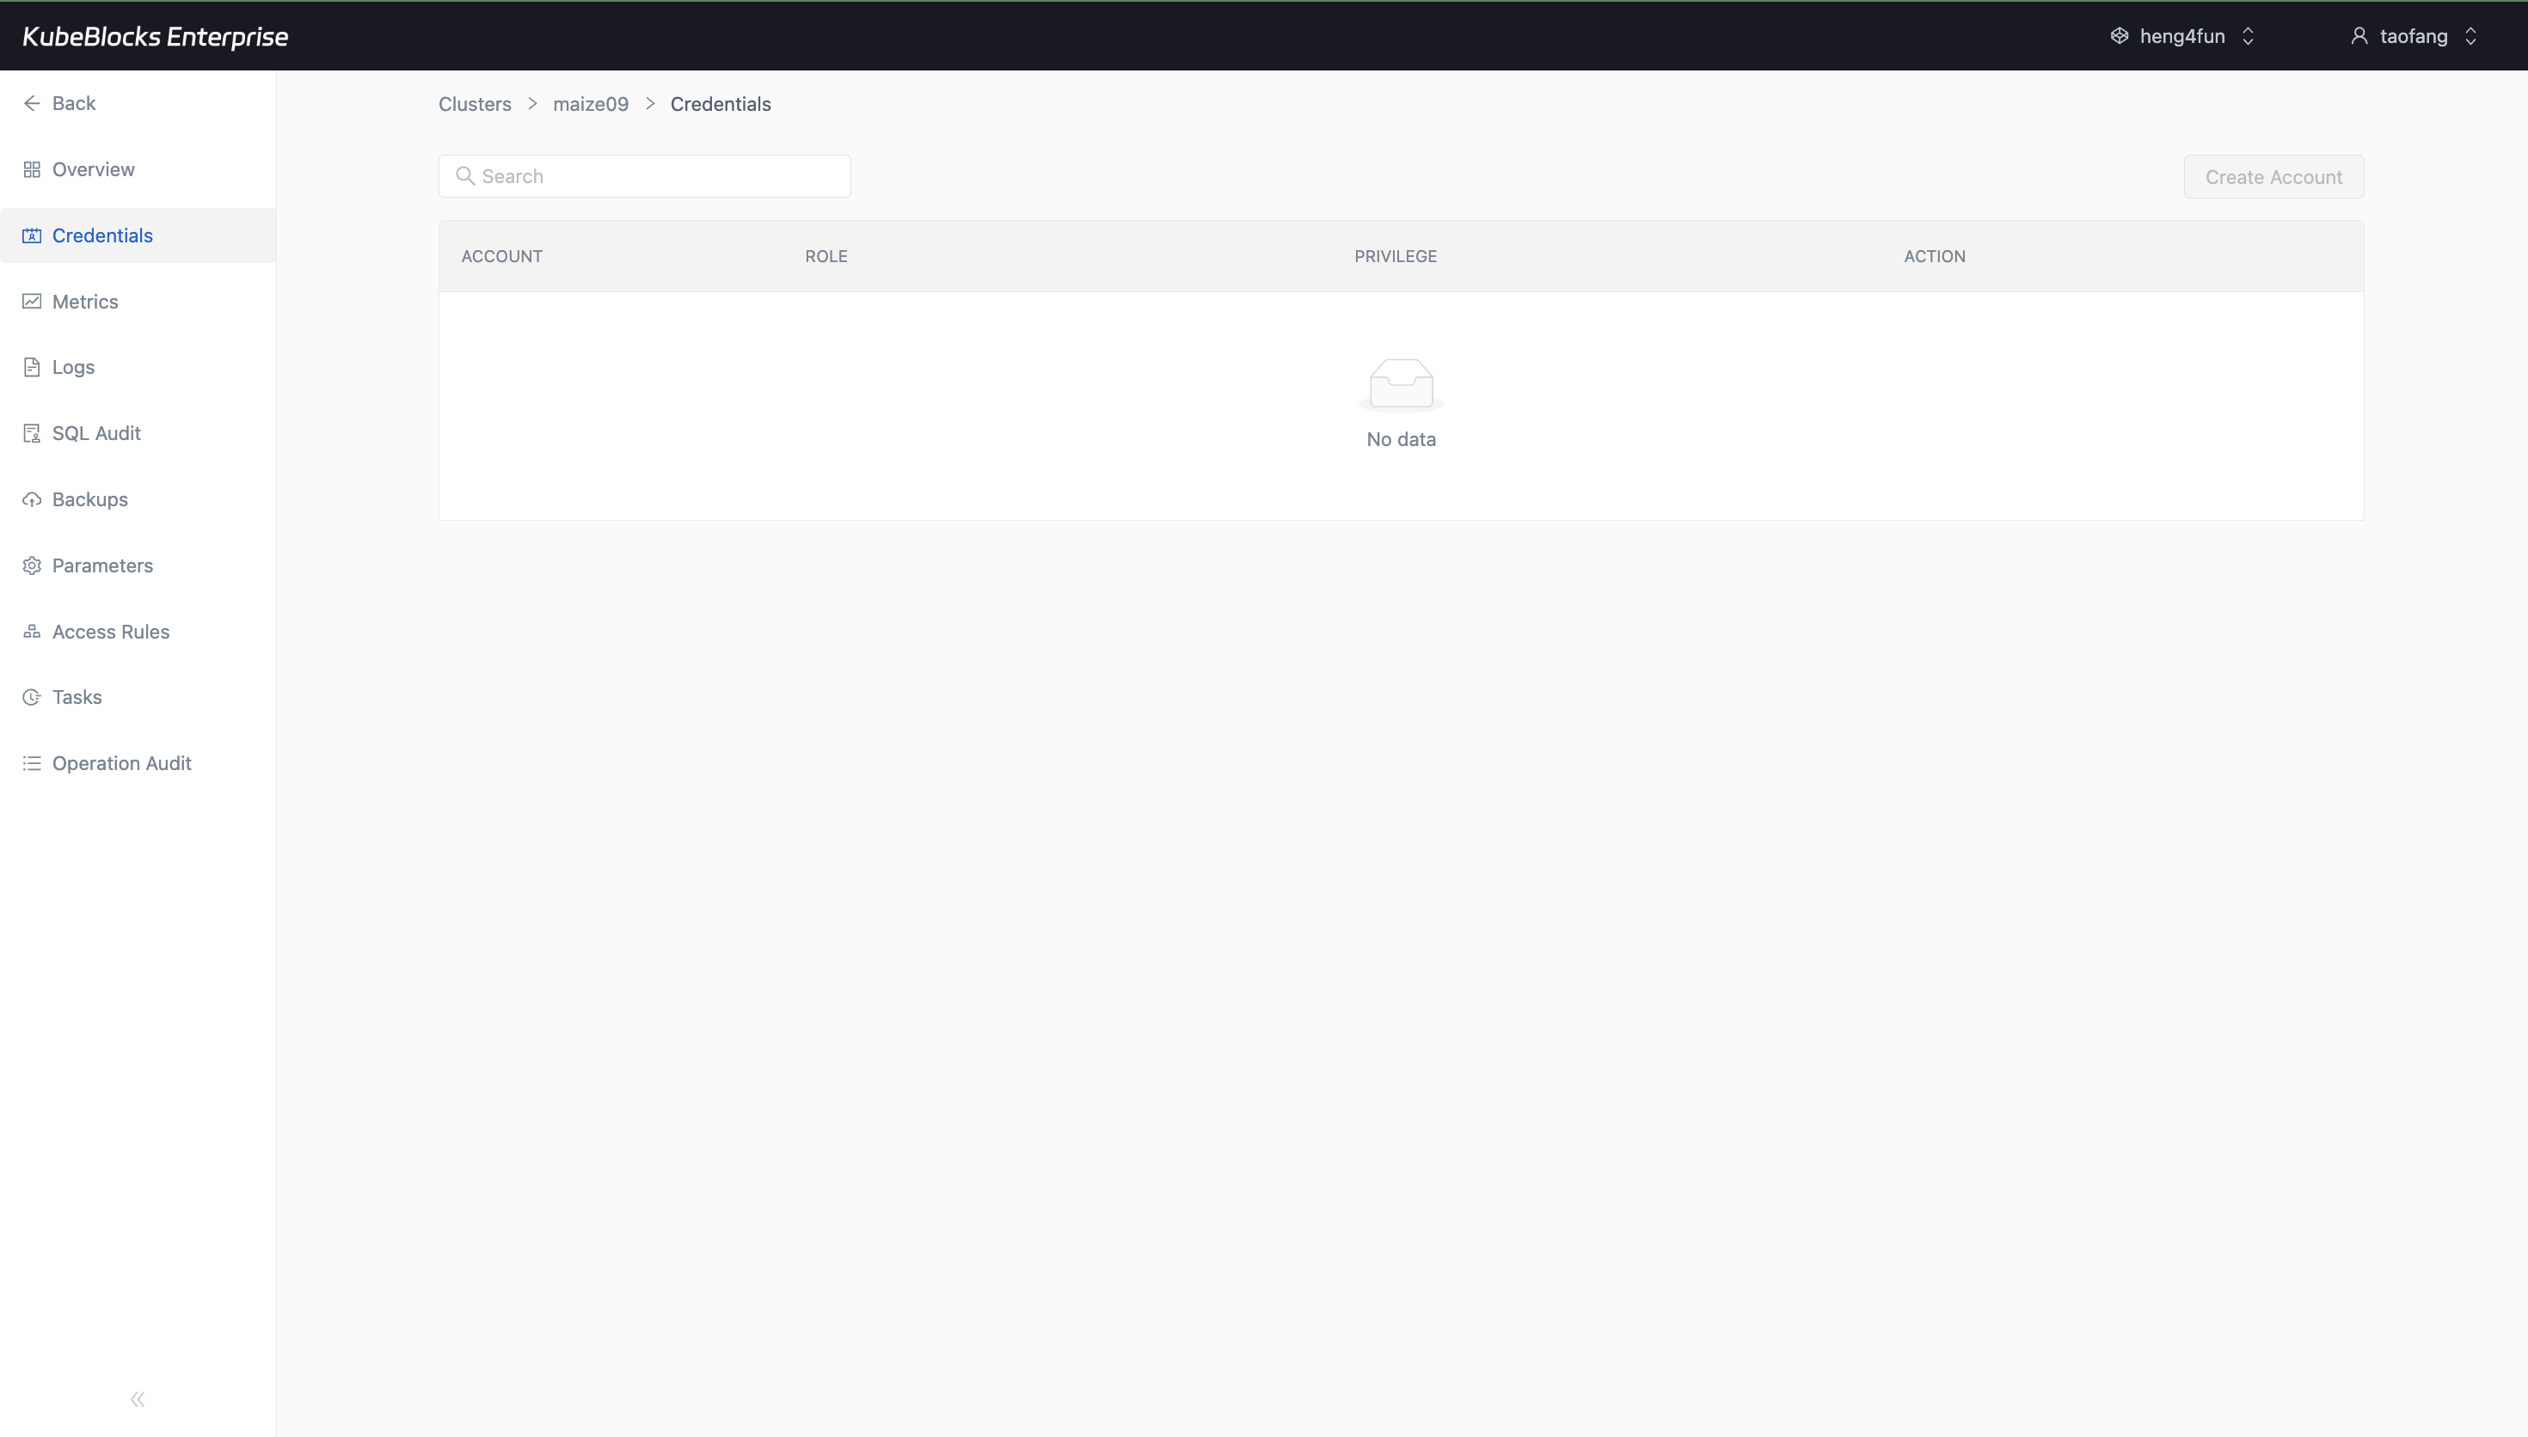
Task: Click ACTION column header
Action: pos(1935,257)
